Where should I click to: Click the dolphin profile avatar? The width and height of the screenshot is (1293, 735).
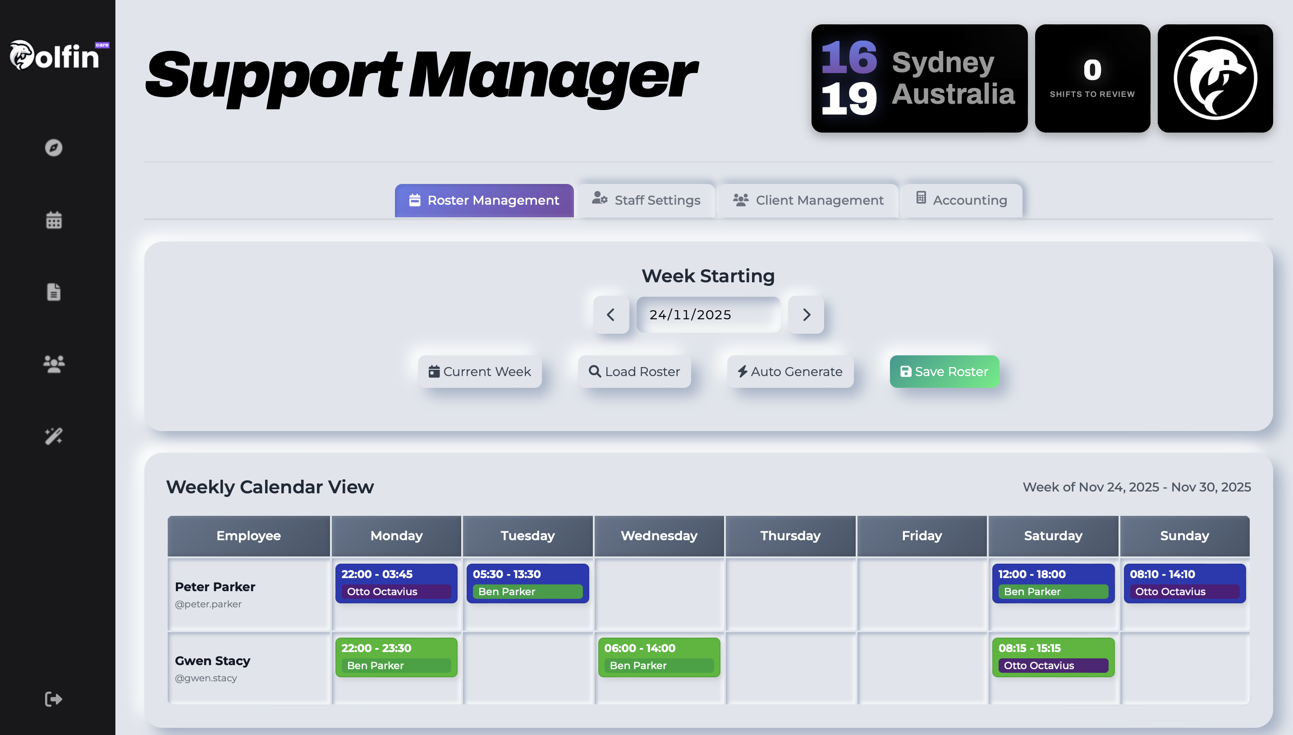pos(1215,78)
